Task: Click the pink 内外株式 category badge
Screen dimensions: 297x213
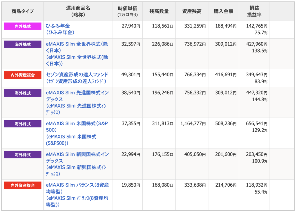Action: pyautogui.click(x=23, y=26)
